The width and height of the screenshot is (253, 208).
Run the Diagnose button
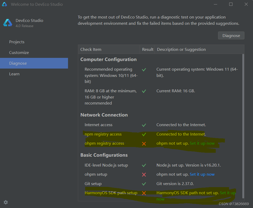(231, 35)
